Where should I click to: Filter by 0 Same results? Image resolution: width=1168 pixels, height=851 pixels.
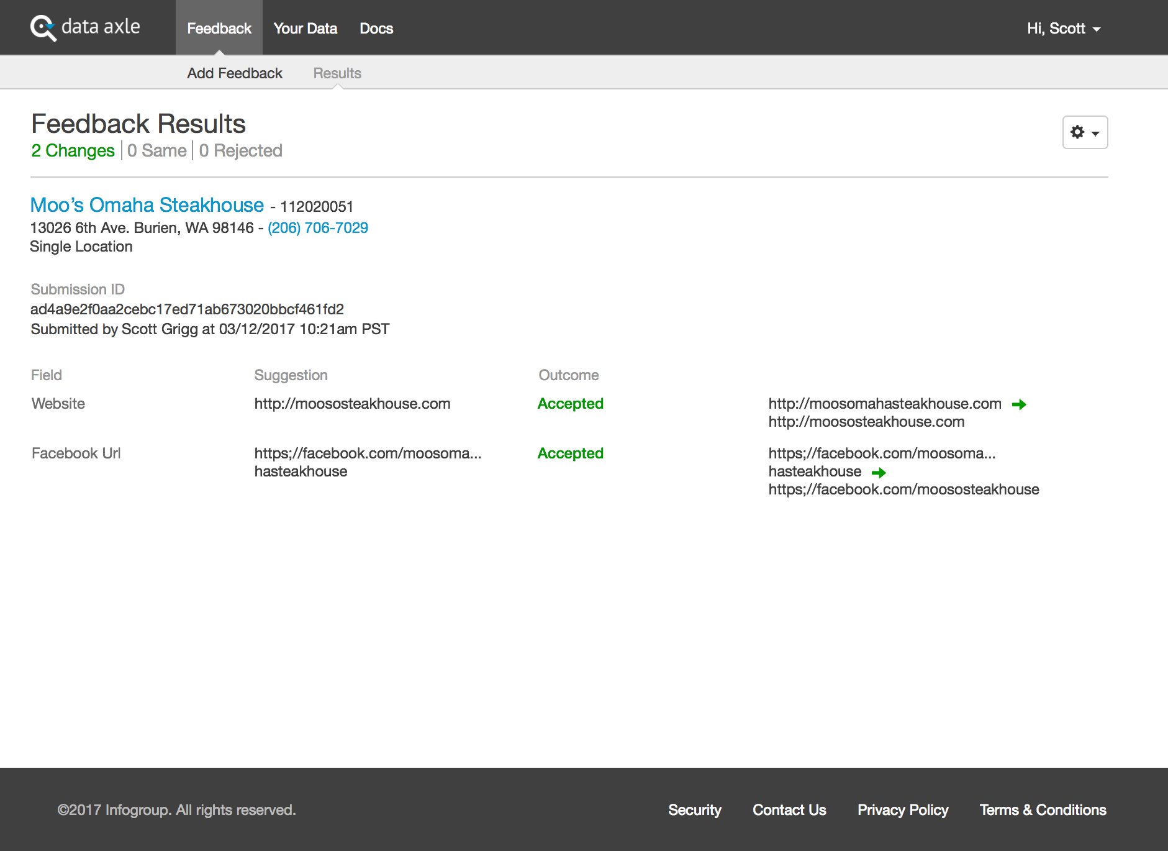(x=156, y=151)
